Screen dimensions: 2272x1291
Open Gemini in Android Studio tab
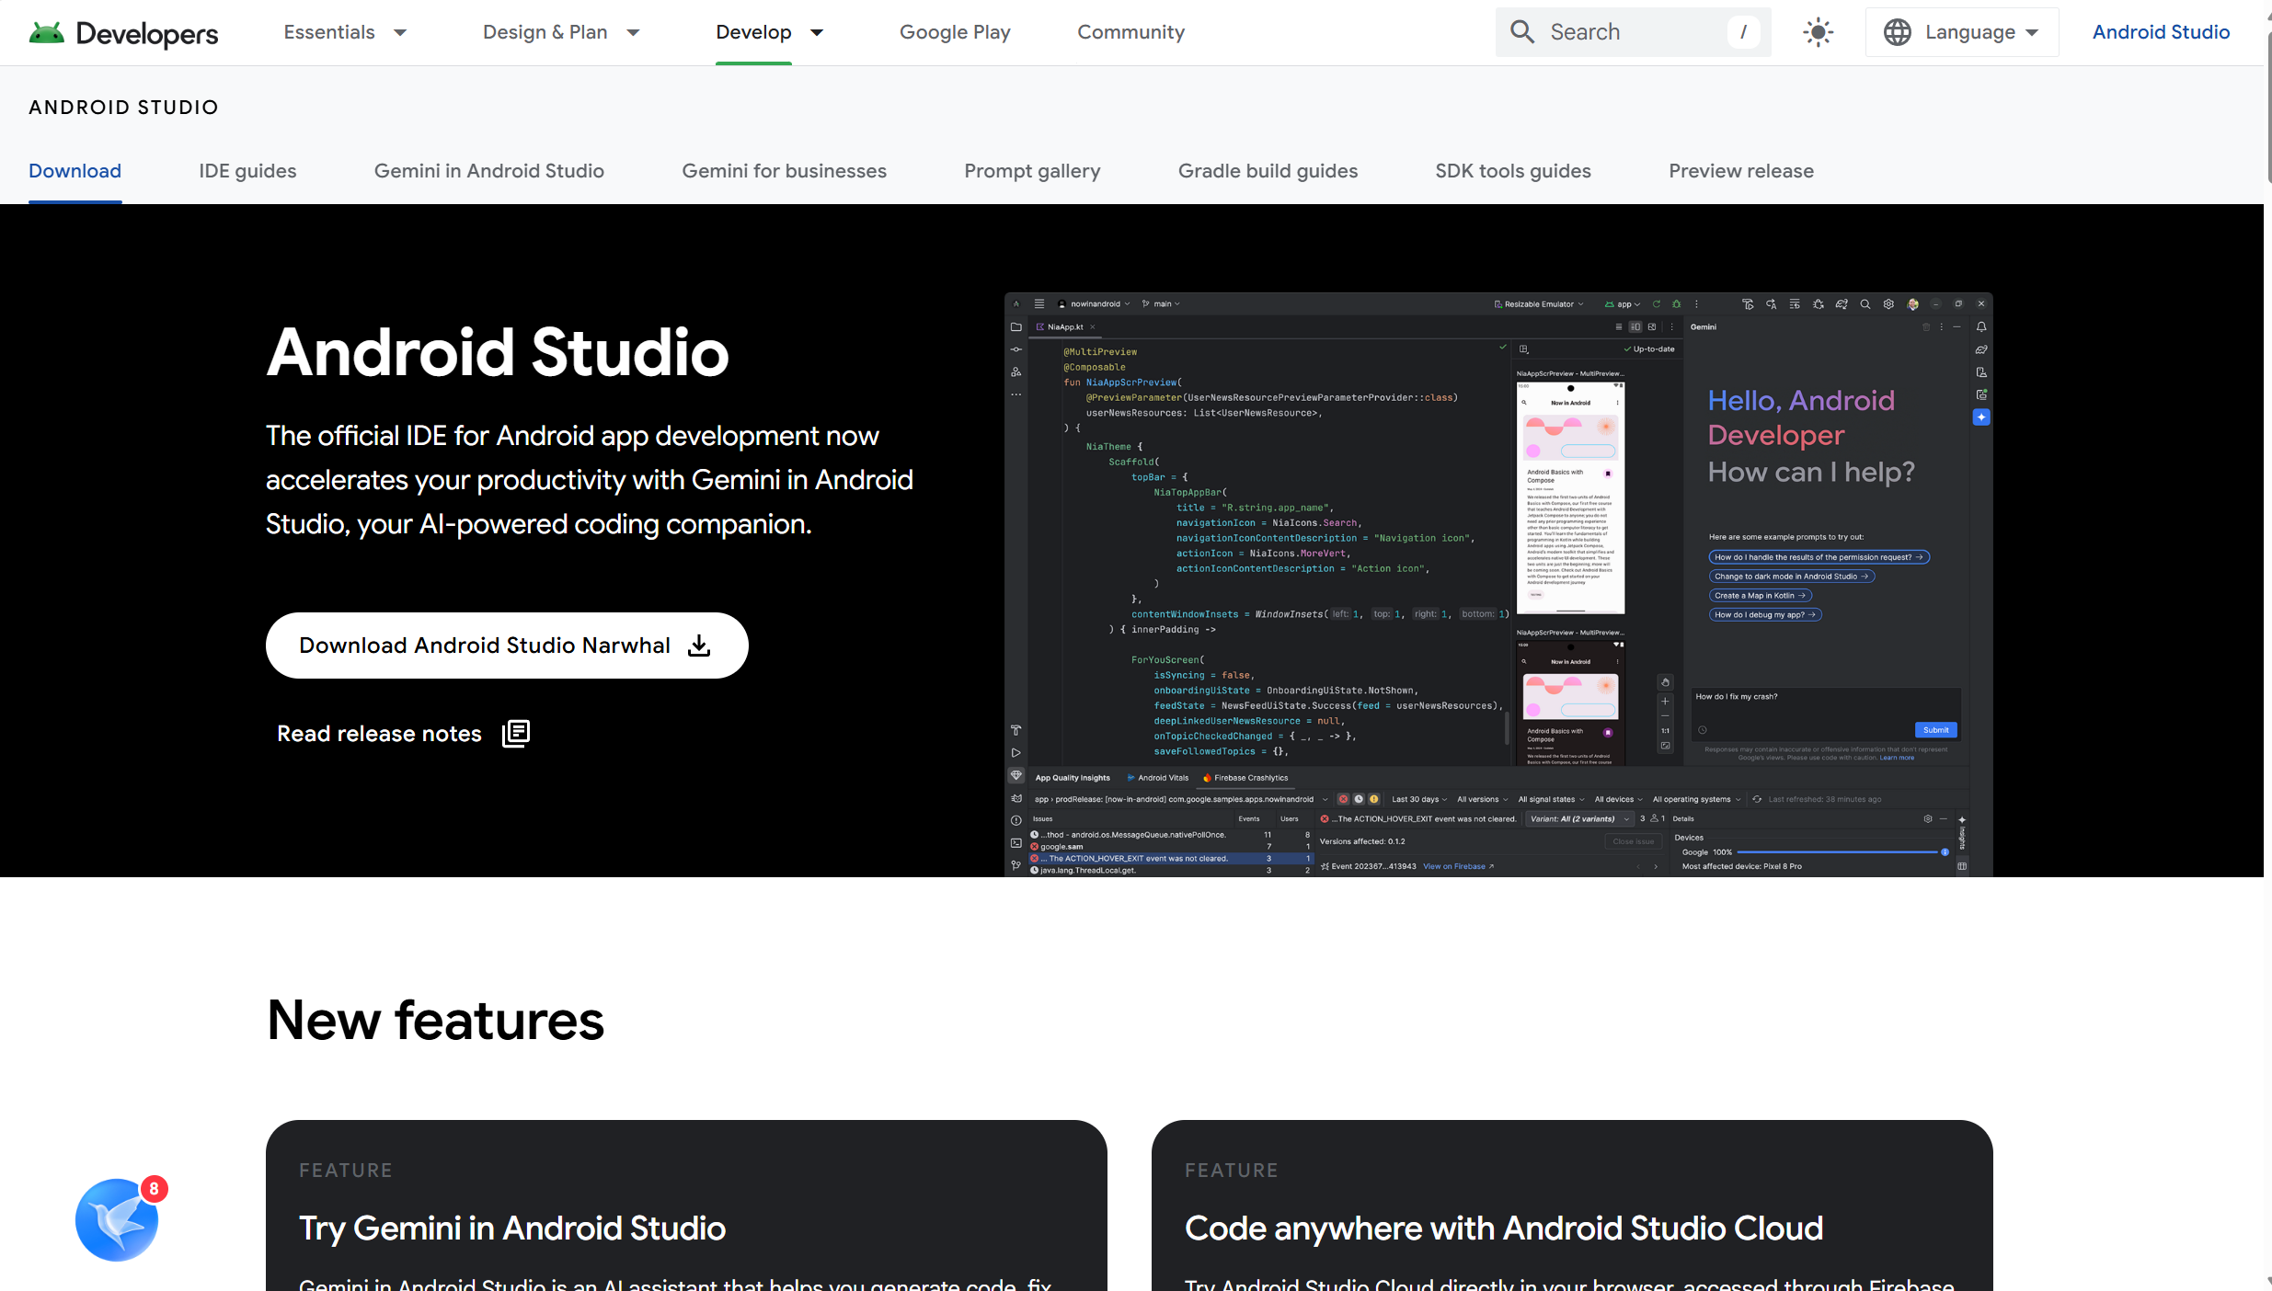(x=489, y=171)
